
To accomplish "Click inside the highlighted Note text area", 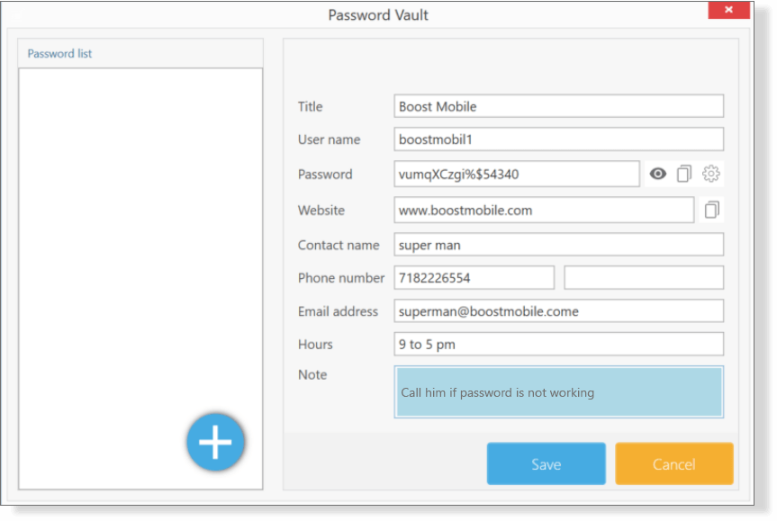I will coord(558,392).
